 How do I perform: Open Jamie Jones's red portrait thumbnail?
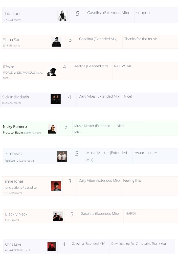click(56, 186)
